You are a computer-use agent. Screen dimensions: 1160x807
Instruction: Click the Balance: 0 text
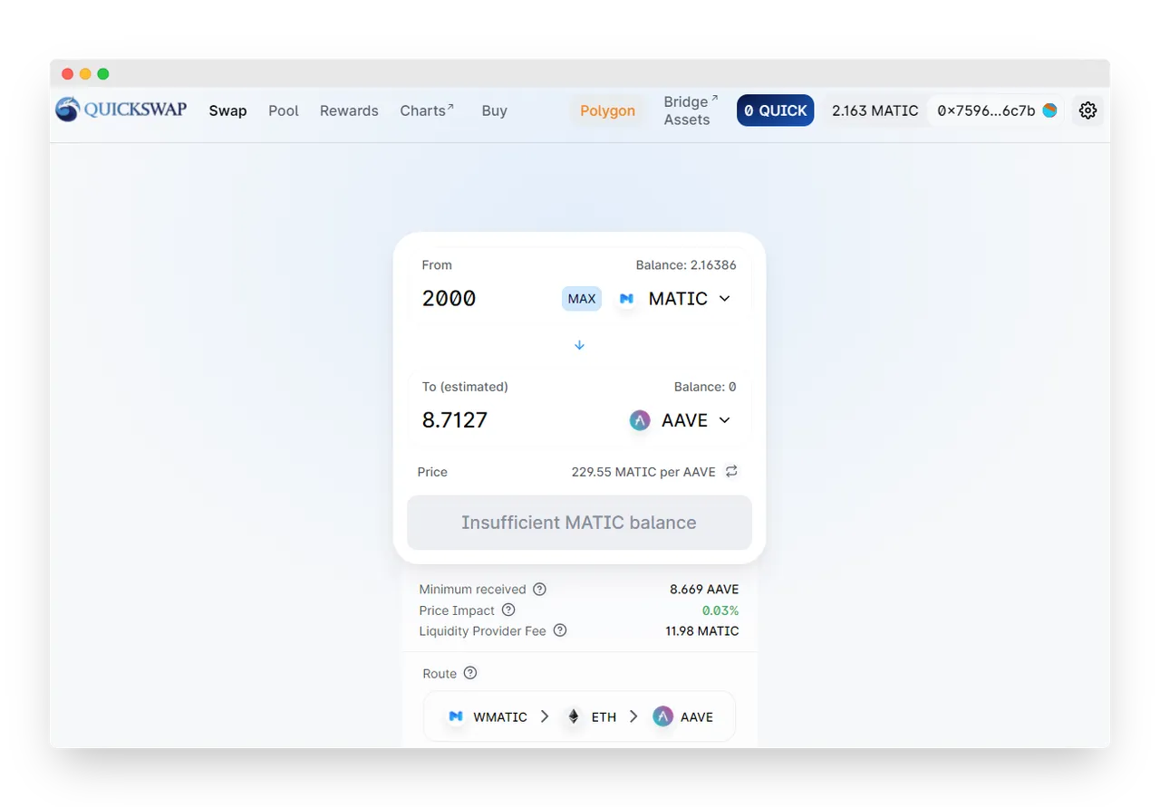pos(705,387)
